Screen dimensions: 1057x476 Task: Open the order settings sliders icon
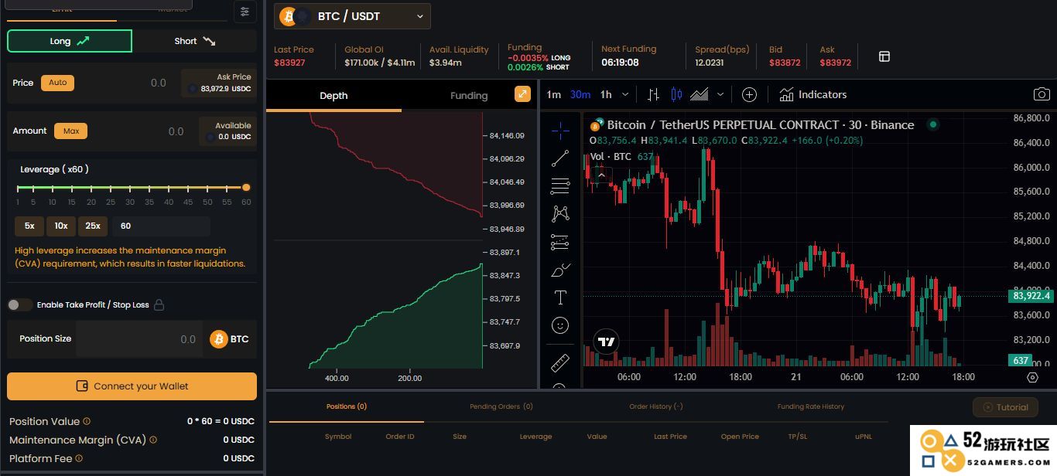pyautogui.click(x=245, y=12)
